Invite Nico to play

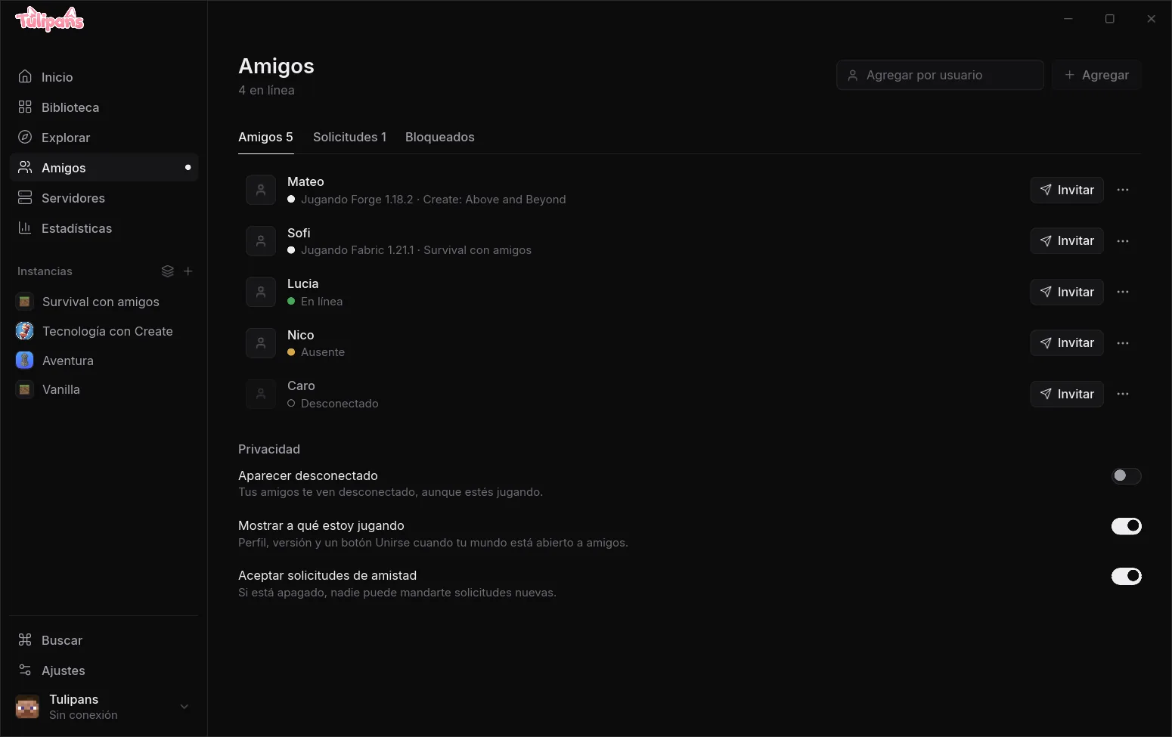coord(1067,343)
